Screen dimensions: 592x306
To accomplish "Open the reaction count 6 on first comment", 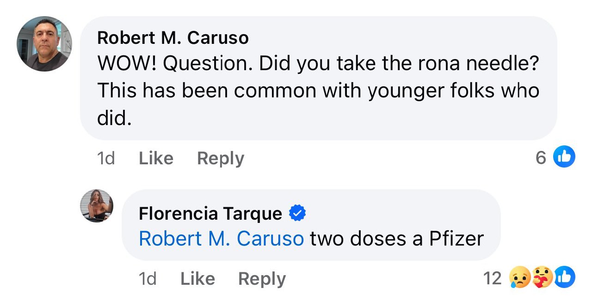I will [x=541, y=158].
